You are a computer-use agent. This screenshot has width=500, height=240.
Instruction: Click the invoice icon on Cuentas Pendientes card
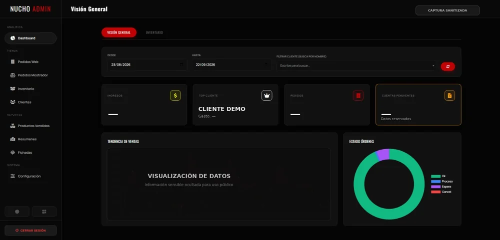[449, 95]
